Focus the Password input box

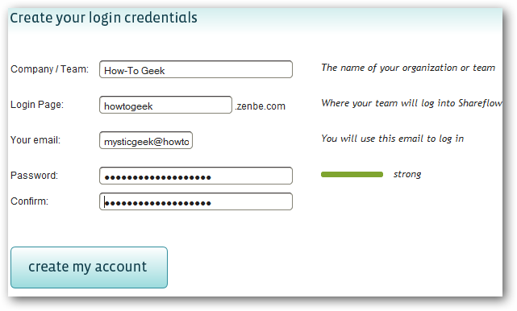(x=196, y=176)
